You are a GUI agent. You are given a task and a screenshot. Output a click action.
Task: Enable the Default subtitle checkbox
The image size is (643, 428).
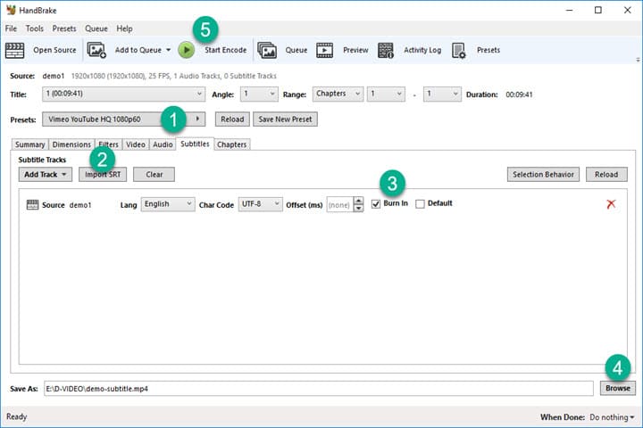tap(420, 204)
